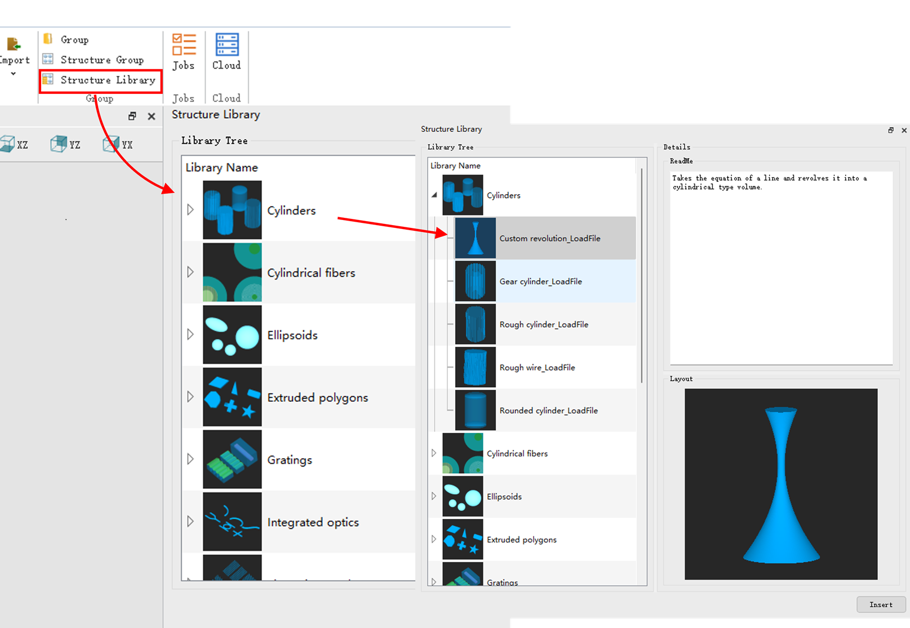Open the Import dropdown arrow
Image resolution: width=910 pixels, height=628 pixels.
tap(14, 74)
